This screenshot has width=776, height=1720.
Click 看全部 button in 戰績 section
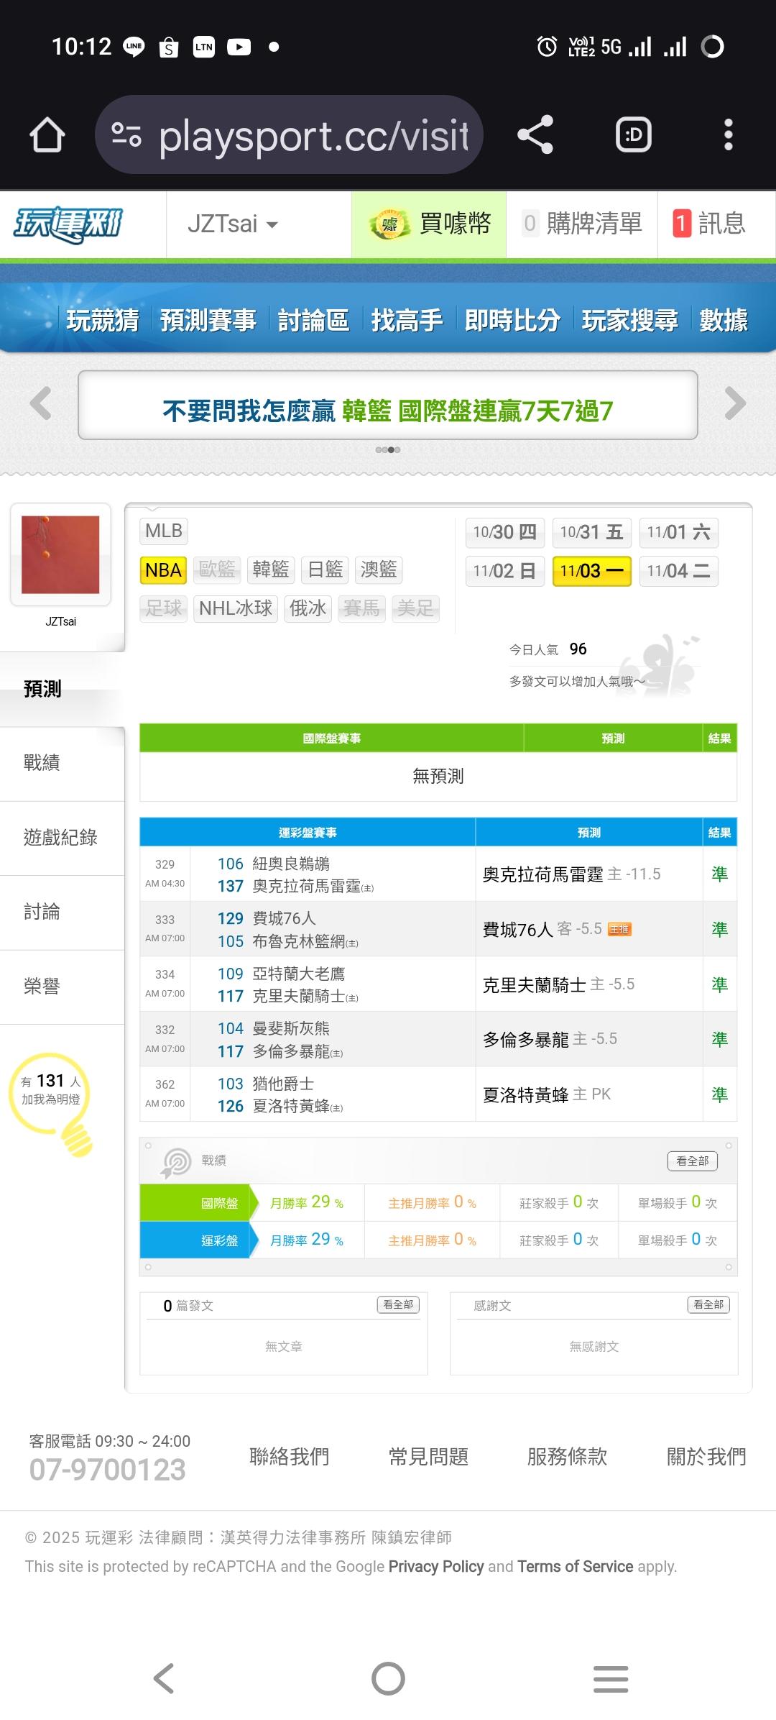tap(692, 1161)
